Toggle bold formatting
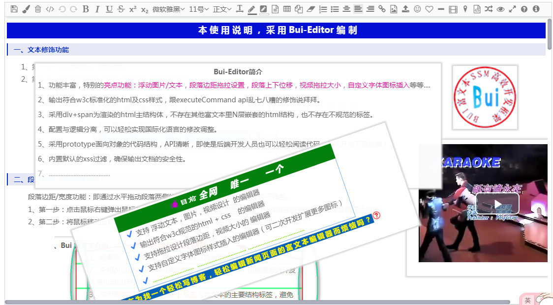 click(86, 9)
